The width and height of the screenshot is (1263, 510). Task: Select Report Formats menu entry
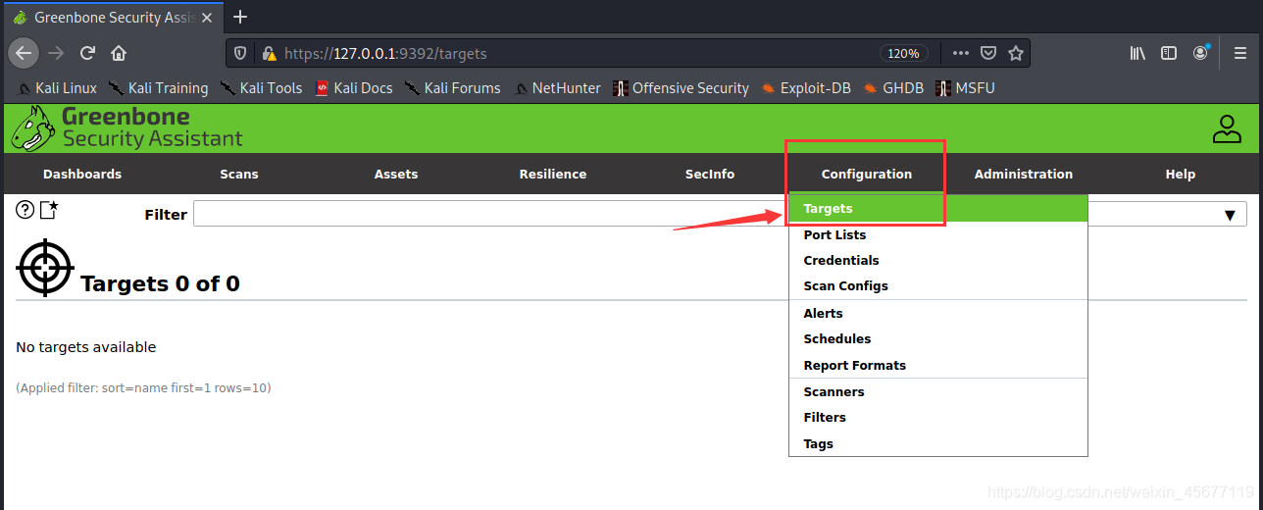pyautogui.click(x=938, y=365)
